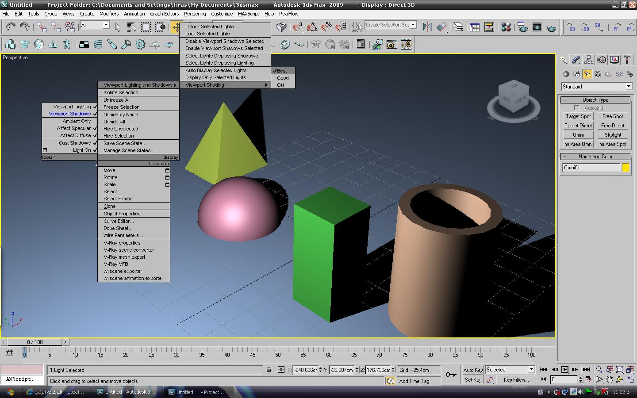This screenshot has height=398, width=637.
Task: Collapse the Name and Color rollout
Action: click(595, 157)
